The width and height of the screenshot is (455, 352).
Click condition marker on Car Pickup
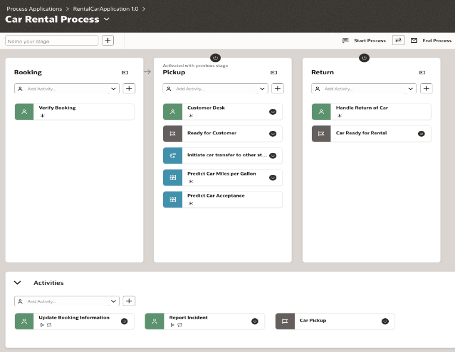385,321
